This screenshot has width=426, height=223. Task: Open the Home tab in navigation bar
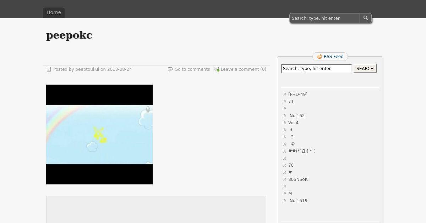point(54,12)
